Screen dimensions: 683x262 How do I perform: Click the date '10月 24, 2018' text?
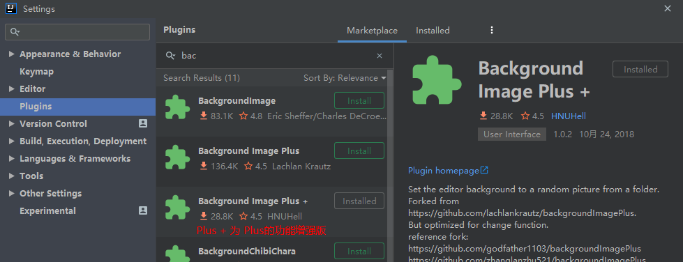[x=606, y=134]
